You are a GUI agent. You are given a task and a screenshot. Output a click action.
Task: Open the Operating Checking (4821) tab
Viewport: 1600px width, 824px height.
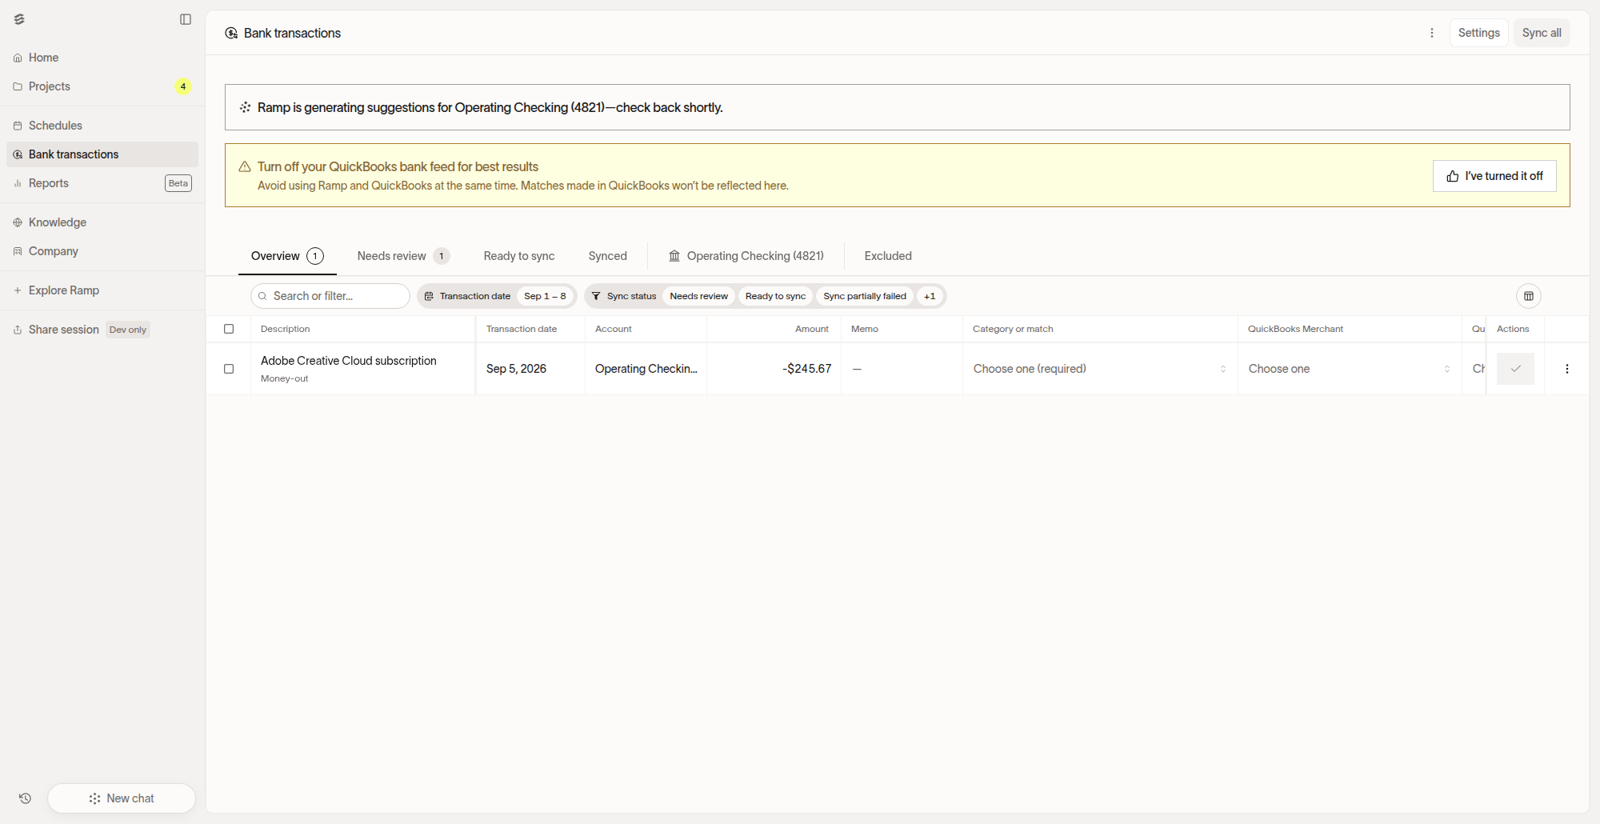746,256
